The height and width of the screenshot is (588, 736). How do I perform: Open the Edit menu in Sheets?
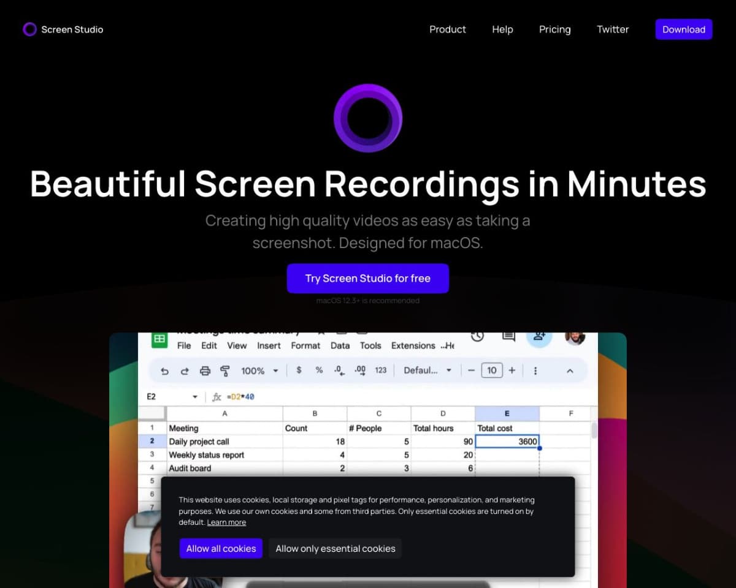[209, 345]
